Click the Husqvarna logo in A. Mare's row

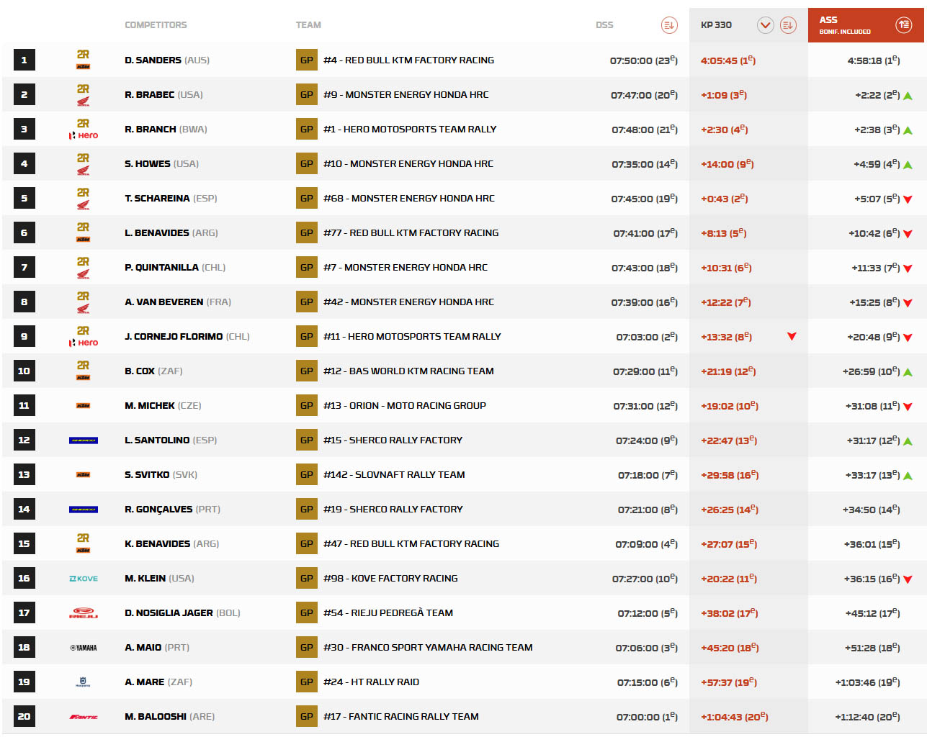(x=84, y=682)
